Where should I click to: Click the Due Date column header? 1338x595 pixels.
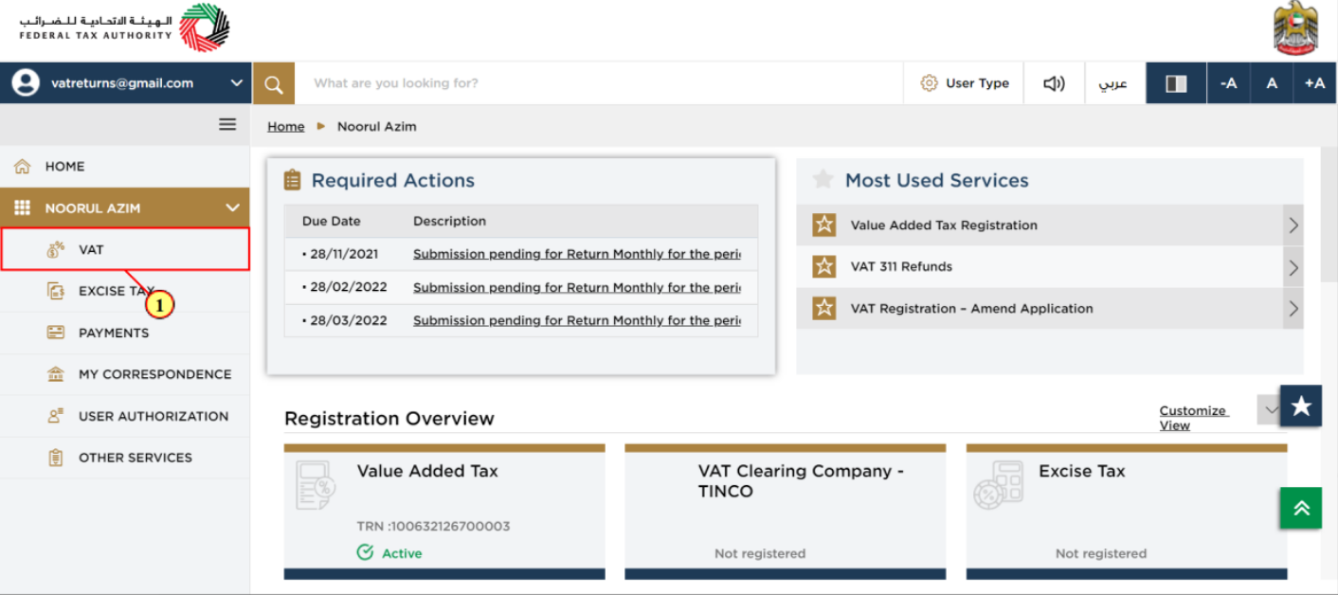[332, 221]
